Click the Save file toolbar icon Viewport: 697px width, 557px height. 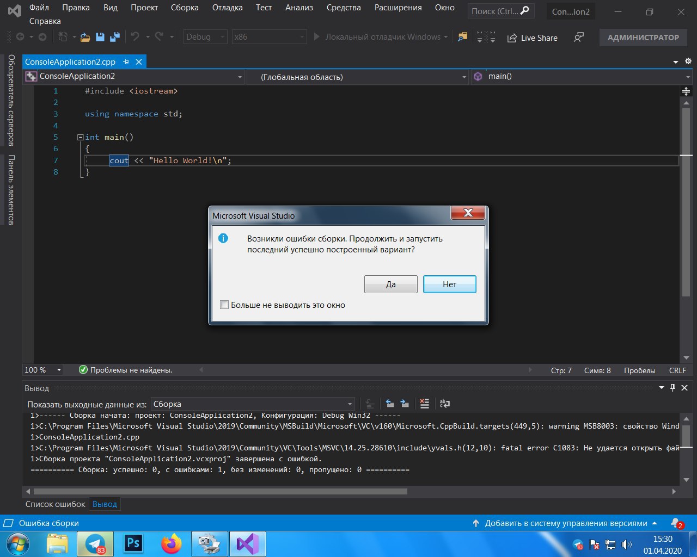coord(100,37)
